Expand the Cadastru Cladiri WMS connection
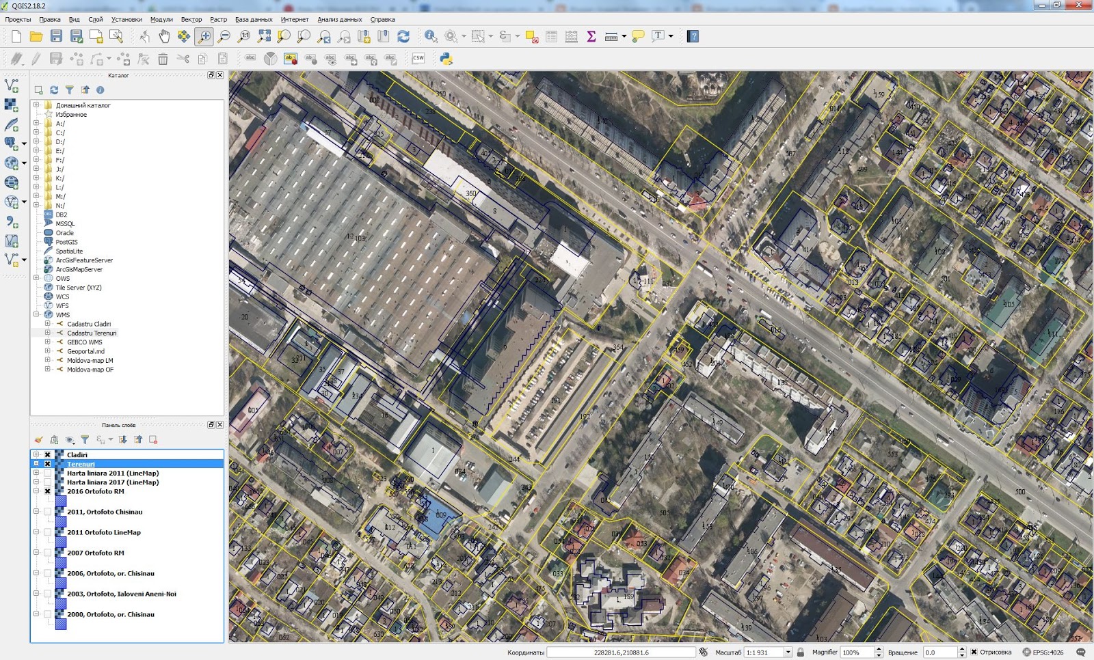This screenshot has height=660, width=1094. click(x=47, y=324)
